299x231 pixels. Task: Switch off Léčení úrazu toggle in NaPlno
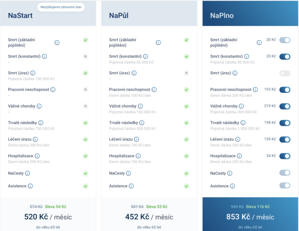285,140
